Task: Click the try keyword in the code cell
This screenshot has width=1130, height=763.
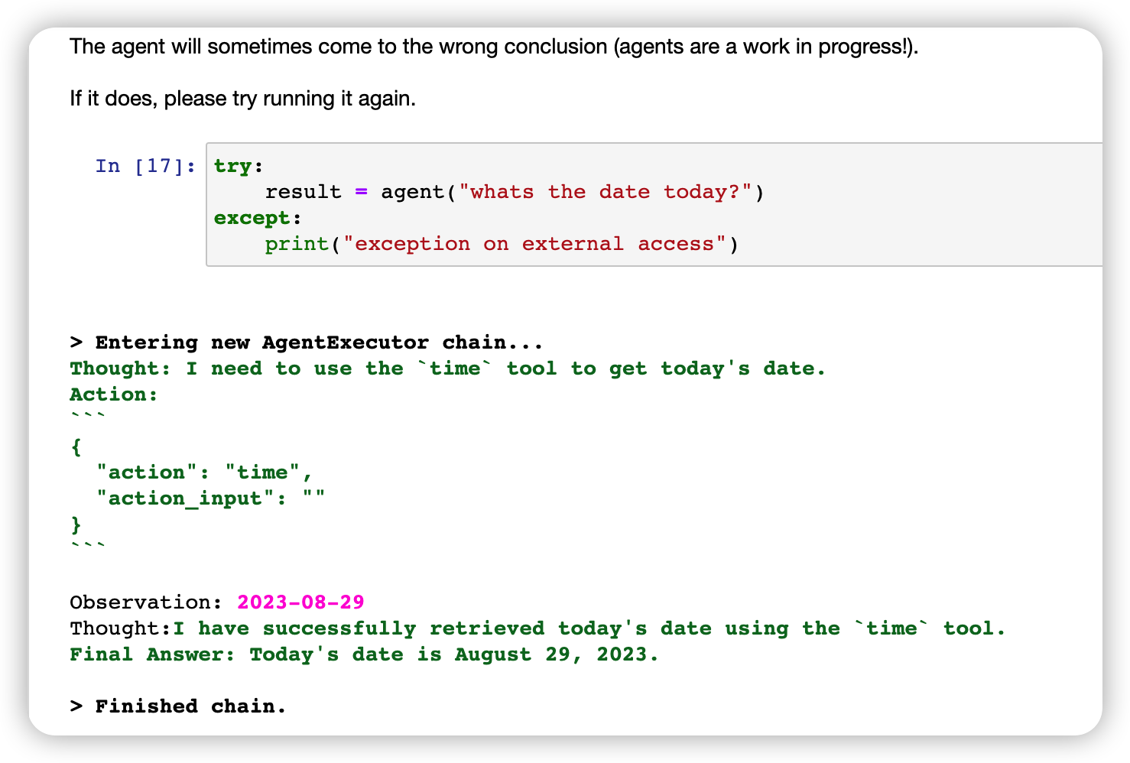Action: click(232, 166)
